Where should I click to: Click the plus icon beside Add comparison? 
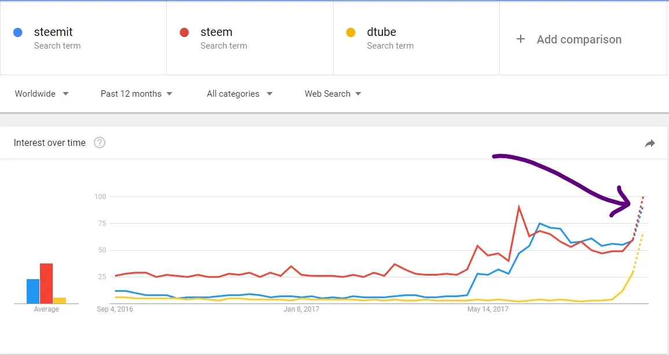point(521,39)
